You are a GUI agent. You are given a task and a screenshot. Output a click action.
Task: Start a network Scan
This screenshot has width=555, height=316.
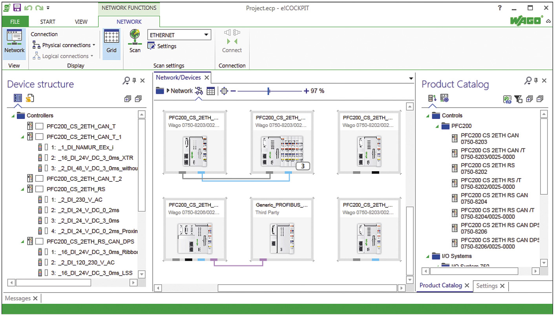click(x=135, y=42)
